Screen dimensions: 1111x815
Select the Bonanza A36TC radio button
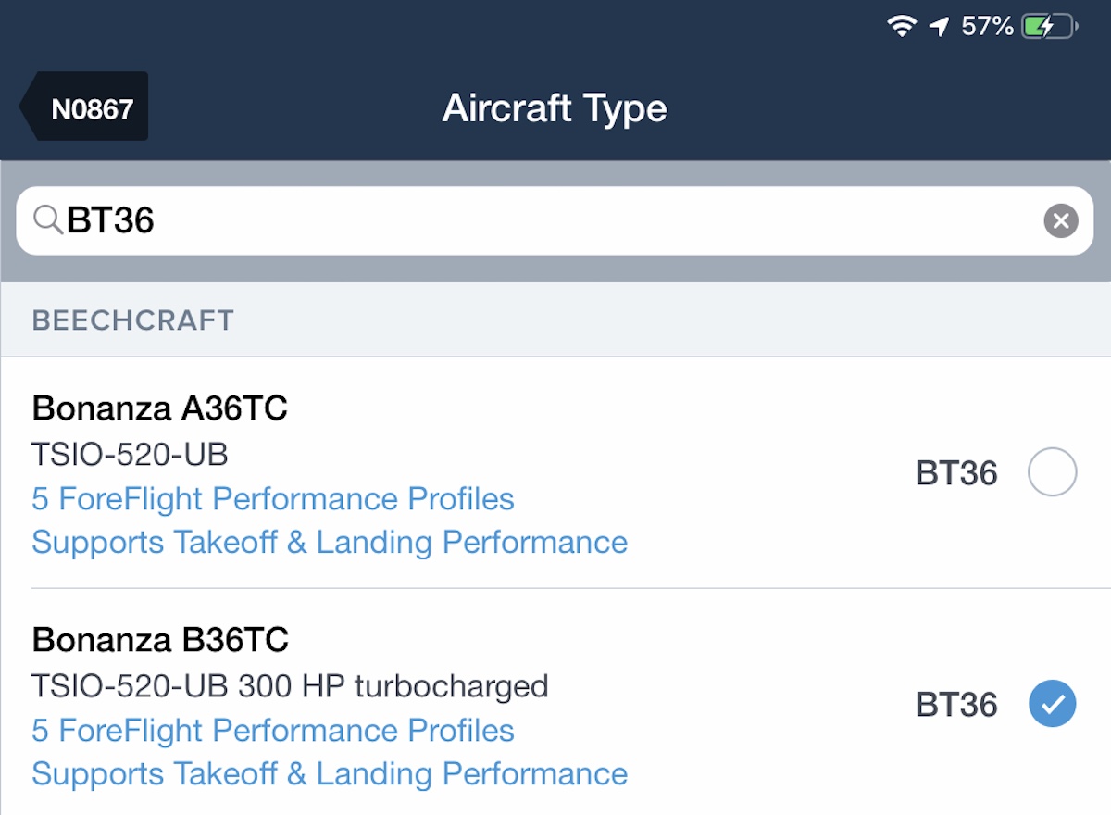[x=1053, y=472]
